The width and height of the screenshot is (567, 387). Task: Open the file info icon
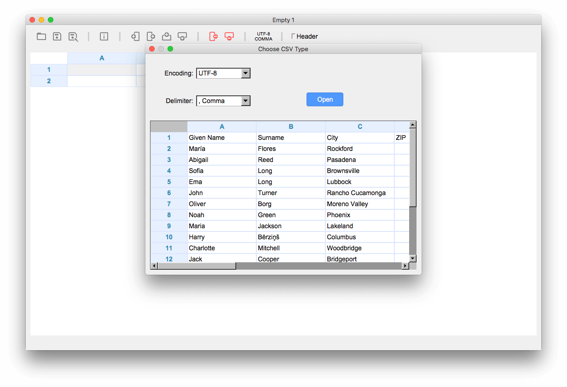104,36
